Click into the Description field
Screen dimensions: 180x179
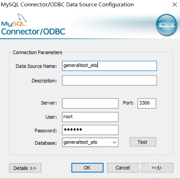pyautogui.click(x=109, y=80)
